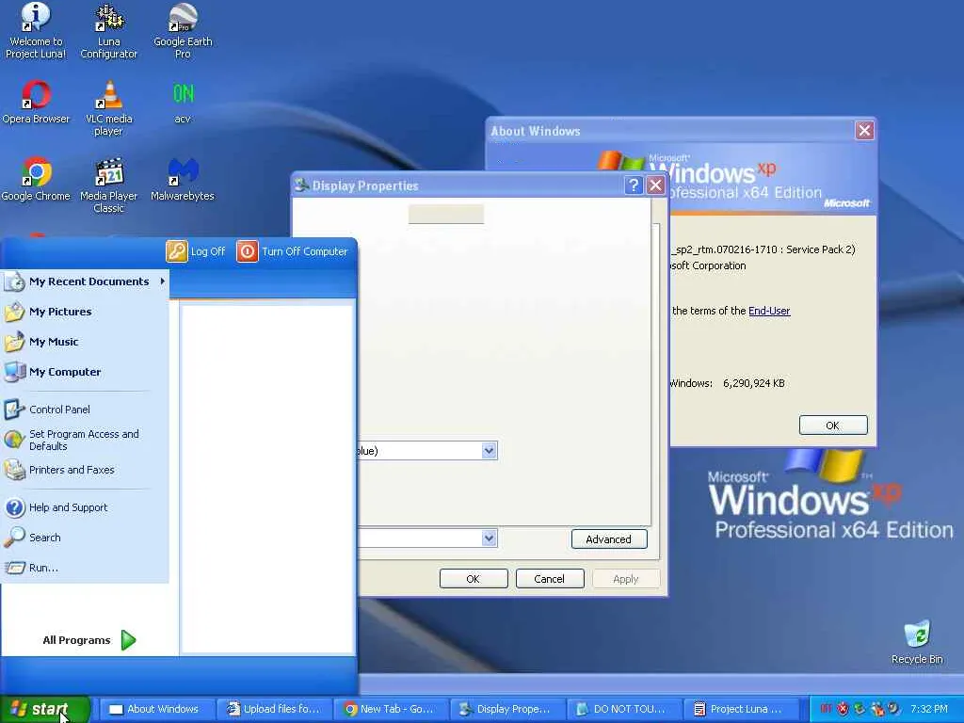Viewport: 964px width, 723px height.
Task: Click the '6,290,924 KB' memory value
Action: (x=754, y=383)
